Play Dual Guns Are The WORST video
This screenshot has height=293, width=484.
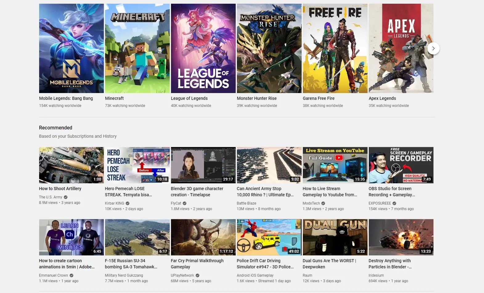tap(335, 237)
